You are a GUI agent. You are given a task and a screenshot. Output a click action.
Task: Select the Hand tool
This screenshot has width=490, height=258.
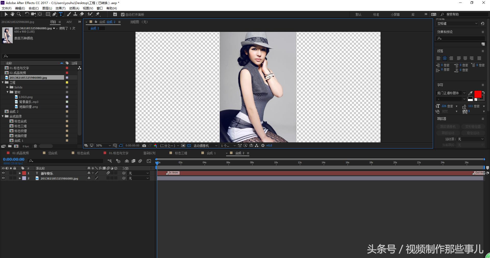click(12, 14)
